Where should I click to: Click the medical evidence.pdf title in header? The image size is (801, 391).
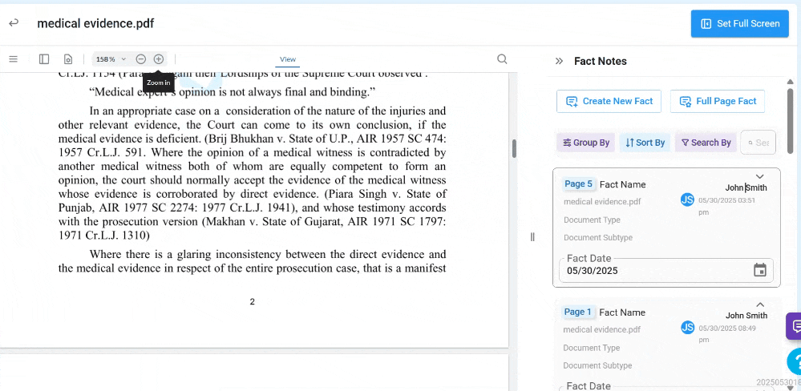coord(95,23)
